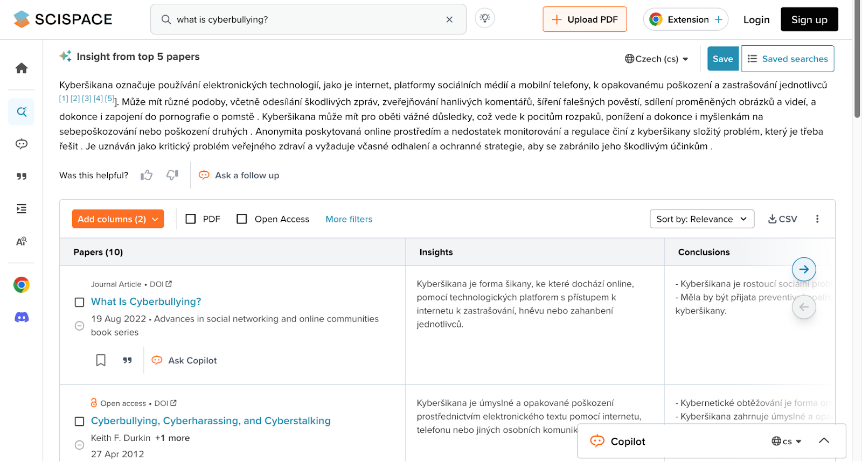This screenshot has height=462, width=862.
Task: Click Ask Copilot for first paper
Action: click(184, 360)
